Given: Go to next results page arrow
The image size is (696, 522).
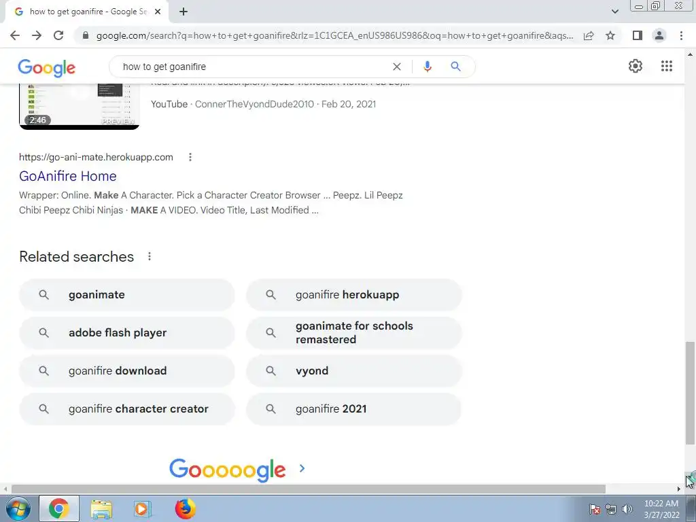Looking at the screenshot, I should click(302, 468).
